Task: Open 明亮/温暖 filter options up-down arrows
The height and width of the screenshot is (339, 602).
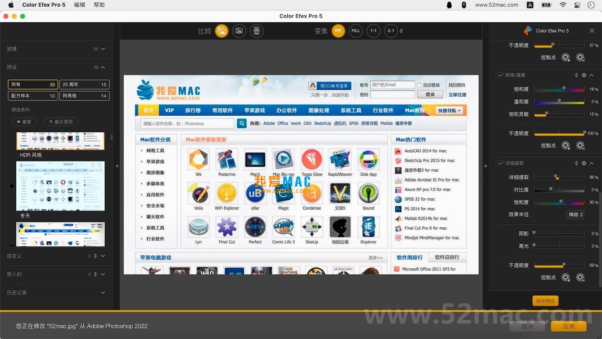Action: tap(576, 75)
